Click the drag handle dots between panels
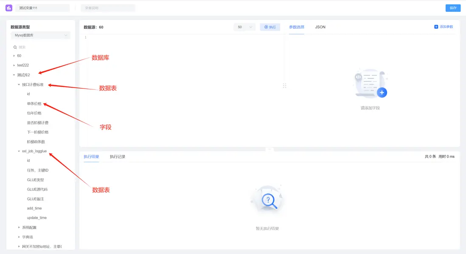The height and width of the screenshot is (254, 466). click(284, 86)
